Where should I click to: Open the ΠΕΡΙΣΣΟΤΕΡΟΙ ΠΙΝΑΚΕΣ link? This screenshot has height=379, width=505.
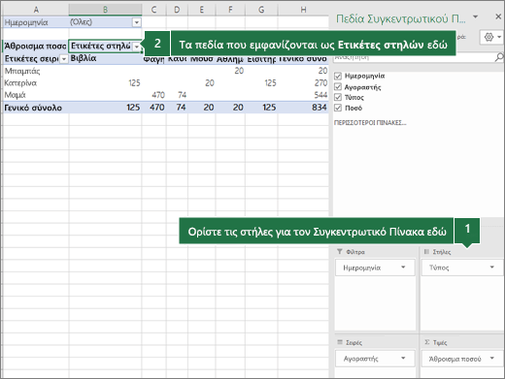(370, 123)
